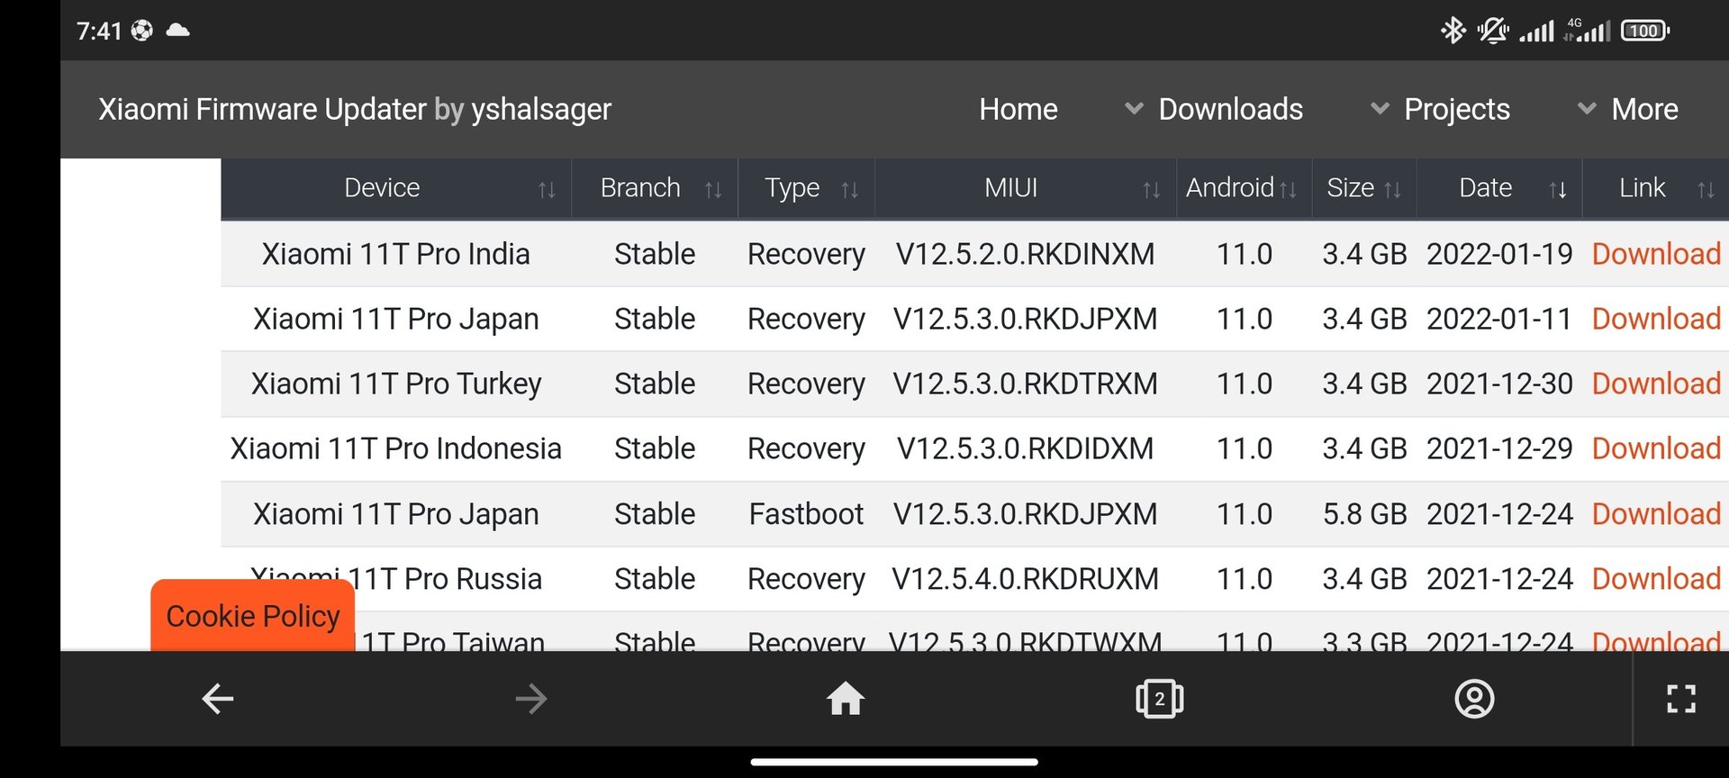Open the browser profile account icon
The width and height of the screenshot is (1729, 778).
pos(1474,699)
